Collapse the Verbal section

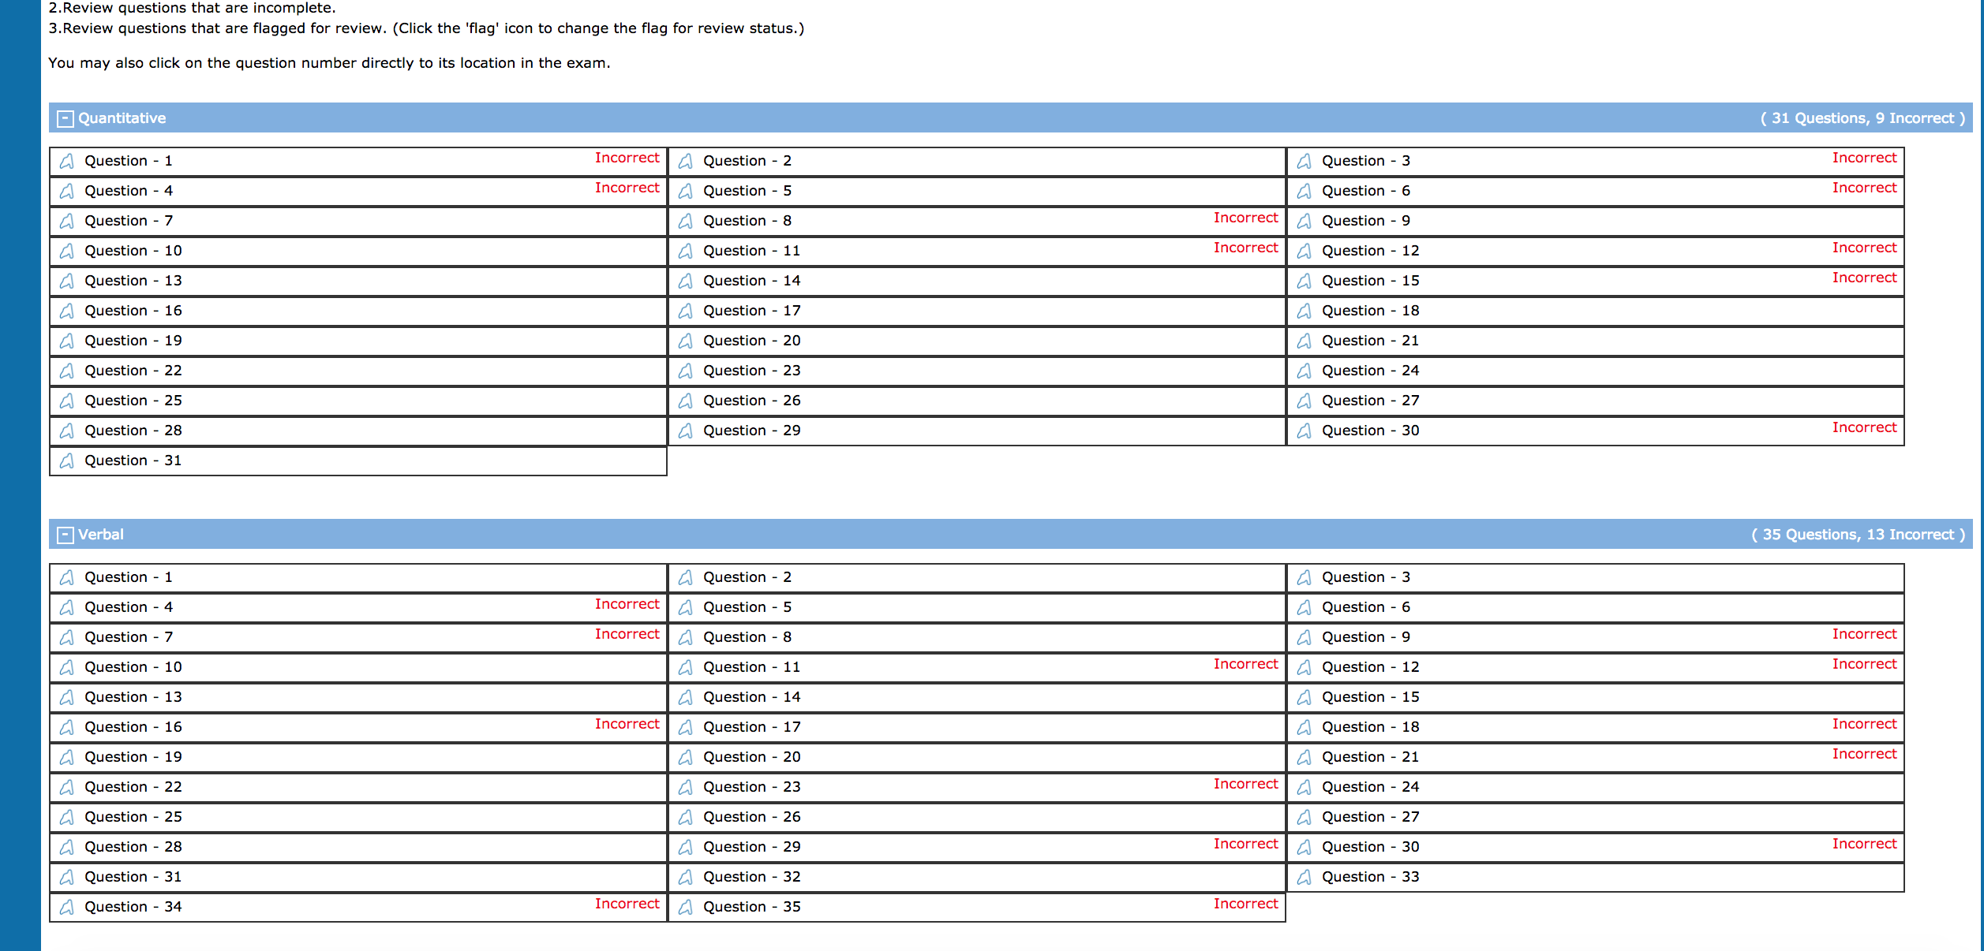(x=66, y=535)
